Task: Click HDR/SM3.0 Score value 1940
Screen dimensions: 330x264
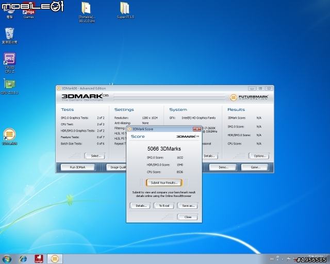Action: tap(180, 165)
